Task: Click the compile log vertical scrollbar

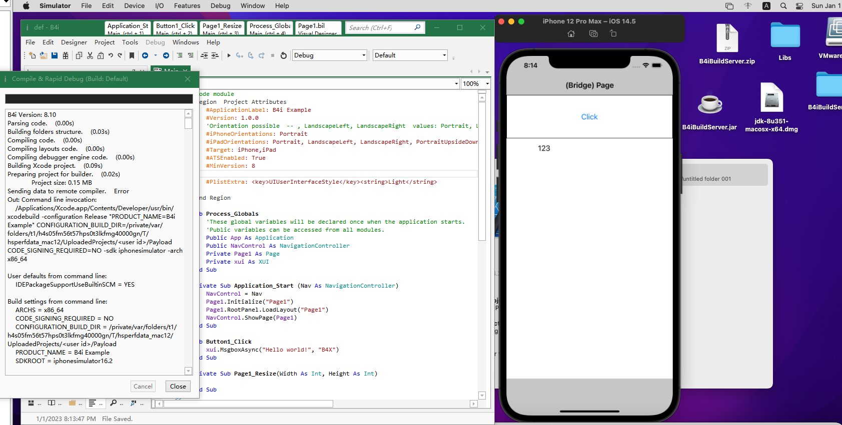Action: 189,242
